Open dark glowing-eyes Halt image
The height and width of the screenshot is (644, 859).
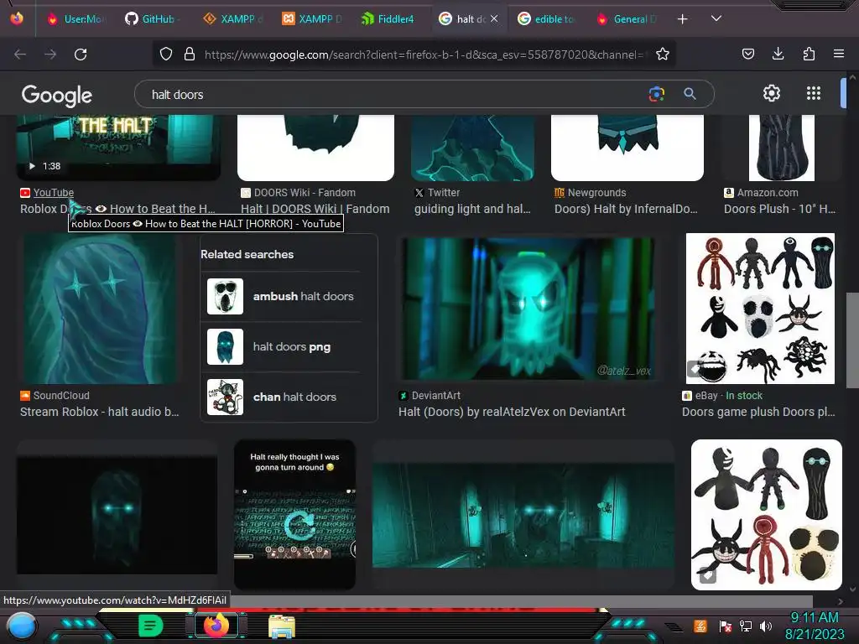coord(117,515)
